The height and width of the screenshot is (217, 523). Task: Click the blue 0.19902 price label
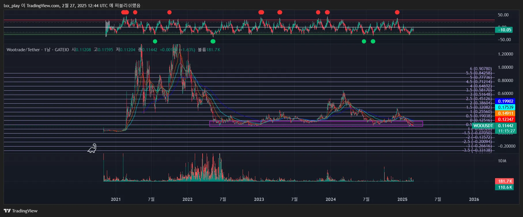pyautogui.click(x=506, y=101)
